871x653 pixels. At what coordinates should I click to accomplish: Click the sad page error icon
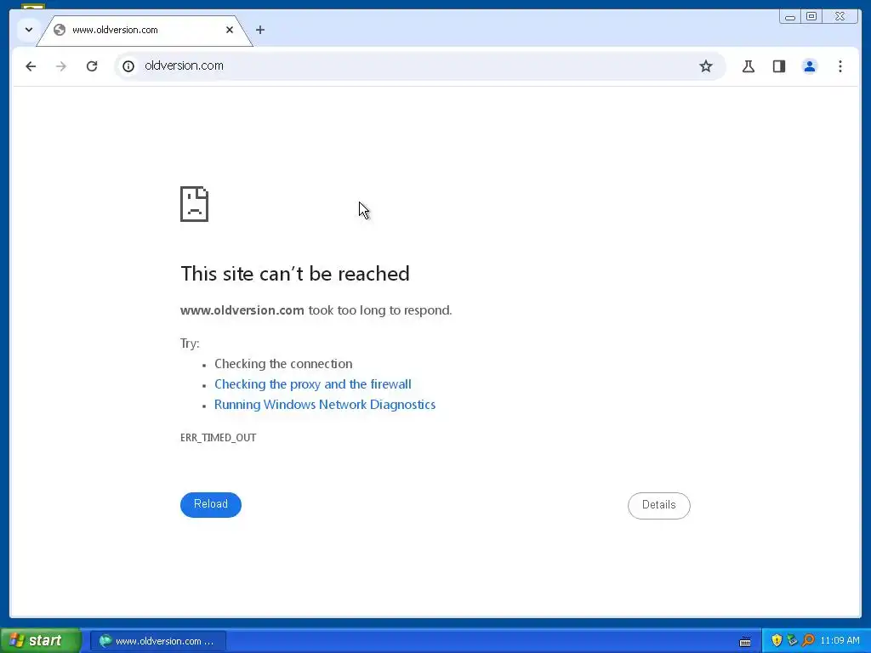pyautogui.click(x=195, y=204)
